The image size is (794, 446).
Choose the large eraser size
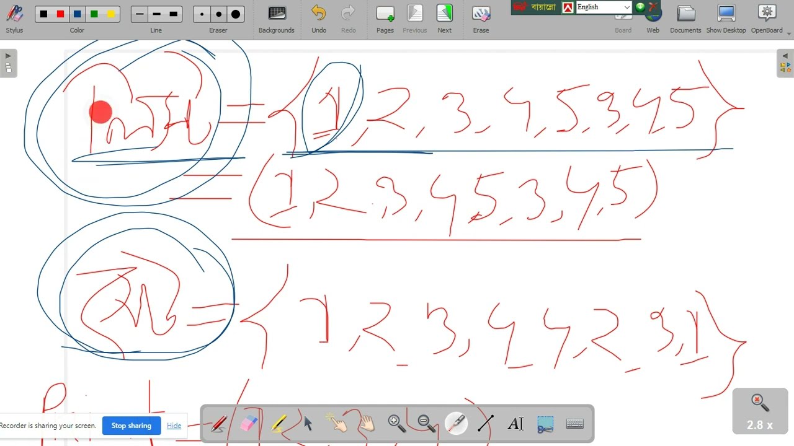[236, 14]
